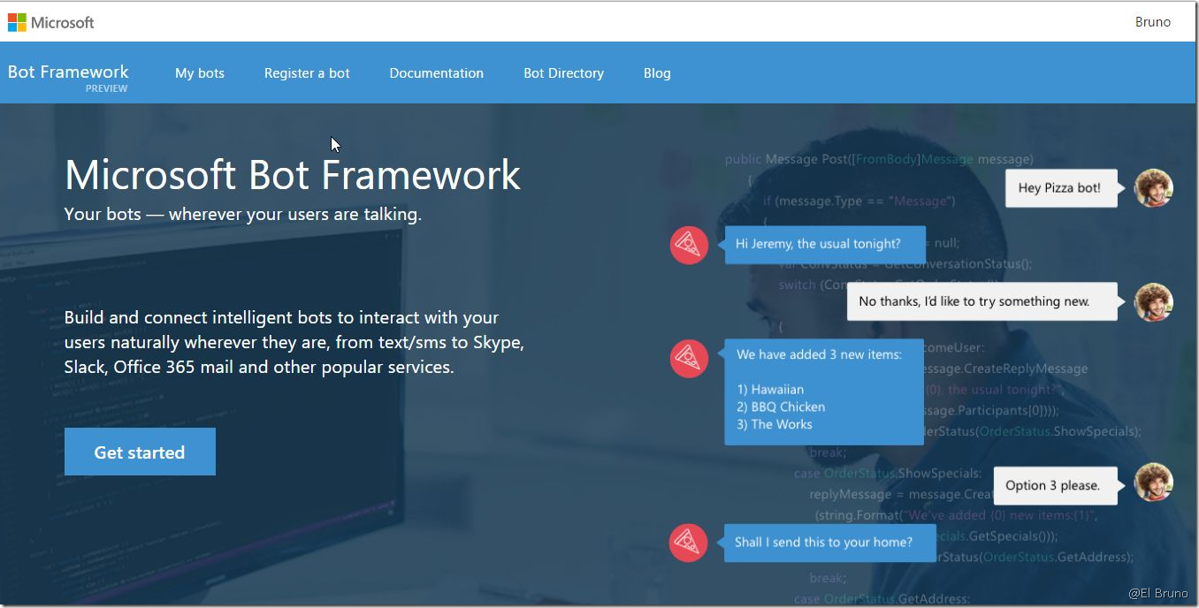The image size is (1199, 608).
Task: Click pizza icon beside "Hi Jeremy" message
Action: (x=689, y=245)
